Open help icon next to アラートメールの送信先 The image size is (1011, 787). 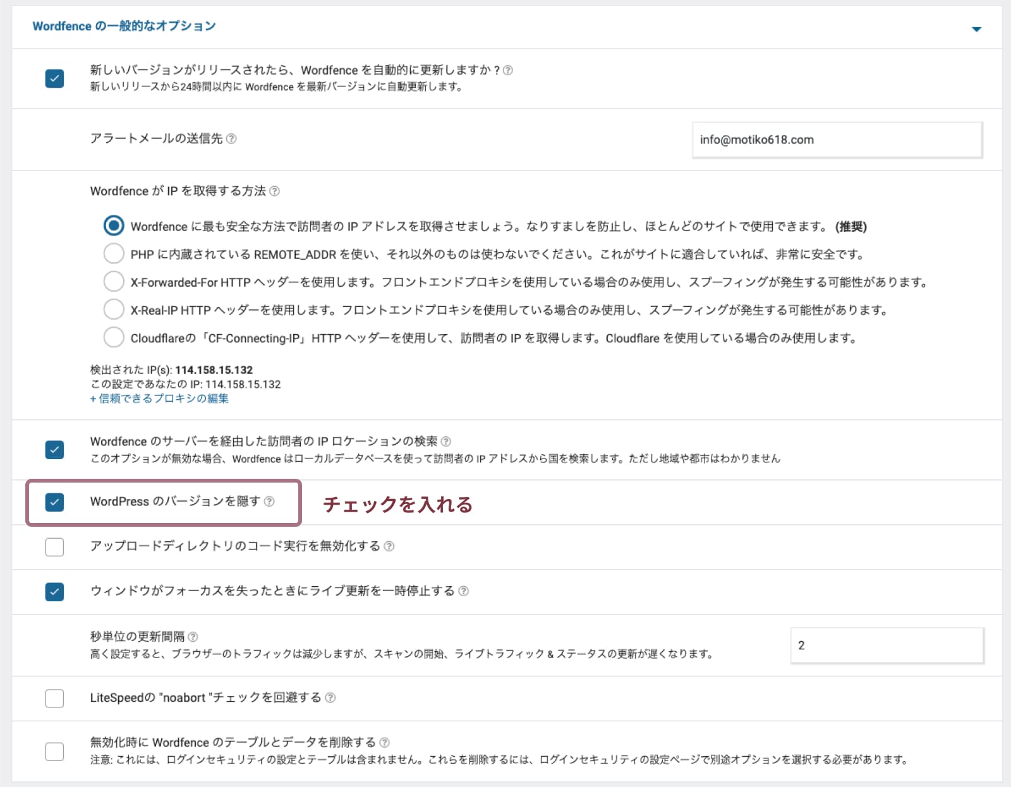click(231, 138)
